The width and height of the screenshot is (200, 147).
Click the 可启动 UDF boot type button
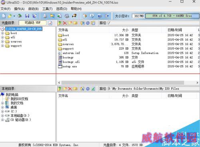coord(32,23)
